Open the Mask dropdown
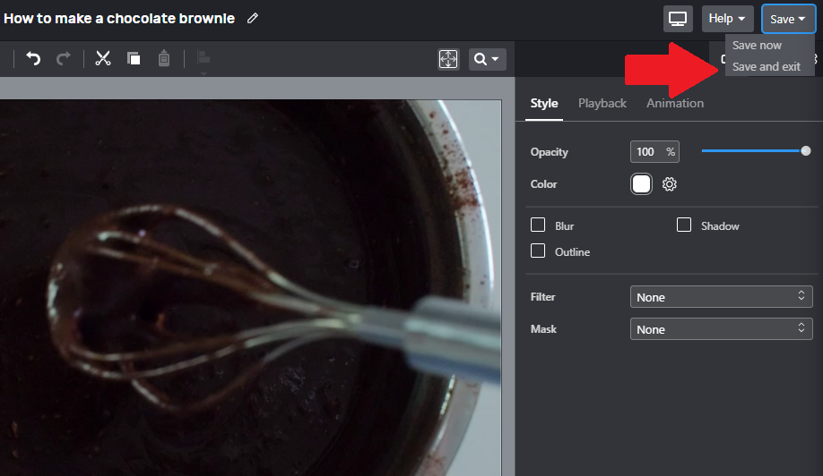823x476 pixels. (x=721, y=329)
